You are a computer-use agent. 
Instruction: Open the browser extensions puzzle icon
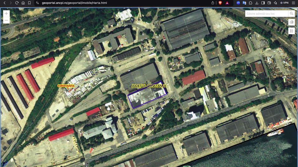[251, 3]
